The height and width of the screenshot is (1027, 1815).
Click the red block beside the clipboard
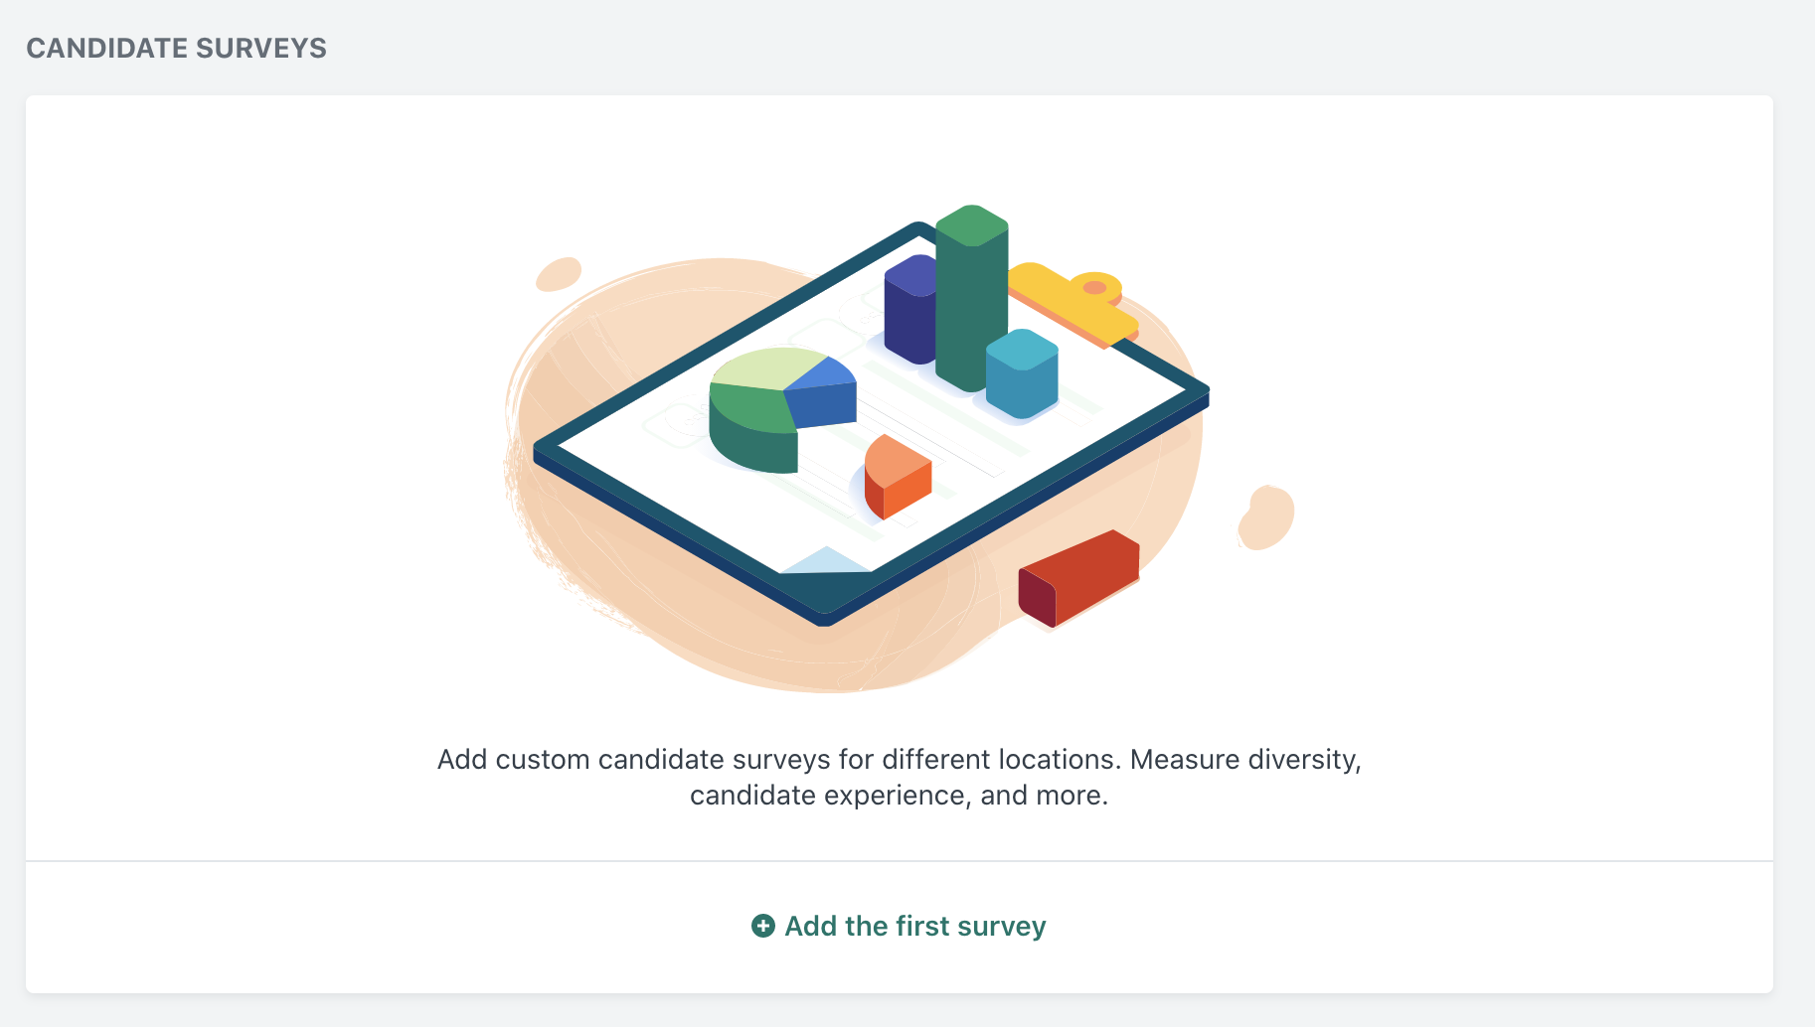click(1078, 578)
